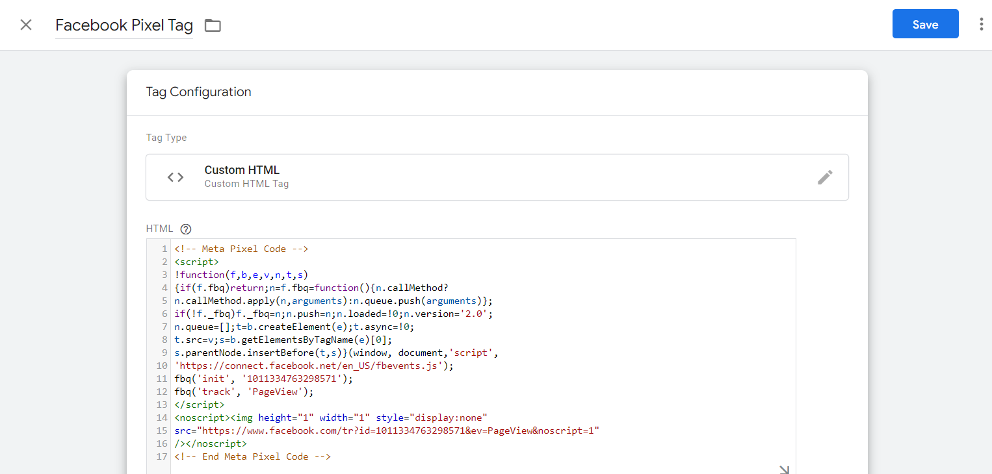Screen dimensions: 992x474
Task: Click the Tag Type label
Action: coord(166,138)
